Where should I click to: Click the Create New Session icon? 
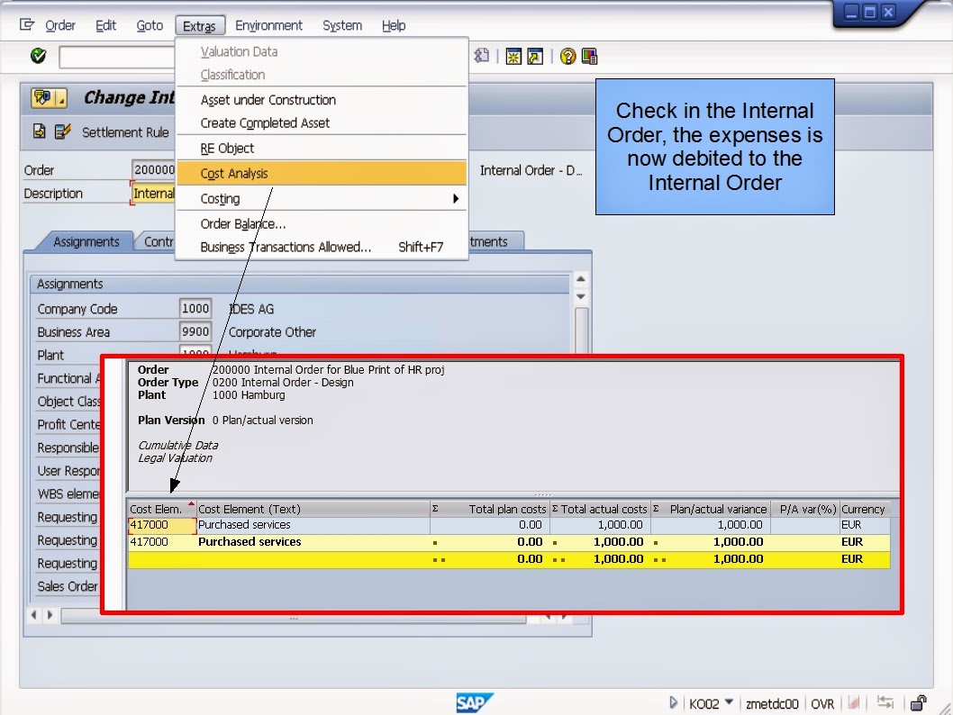coord(513,57)
